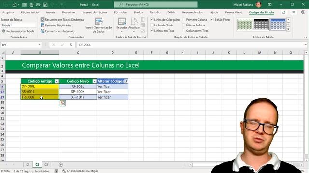Toggle Linha de Cabeçalho checkbox
Viewport: 309px width, 173px height.
152,19
